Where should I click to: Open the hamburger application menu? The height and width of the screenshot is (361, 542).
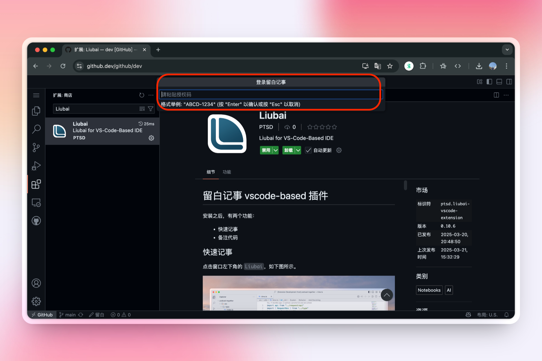(x=36, y=95)
